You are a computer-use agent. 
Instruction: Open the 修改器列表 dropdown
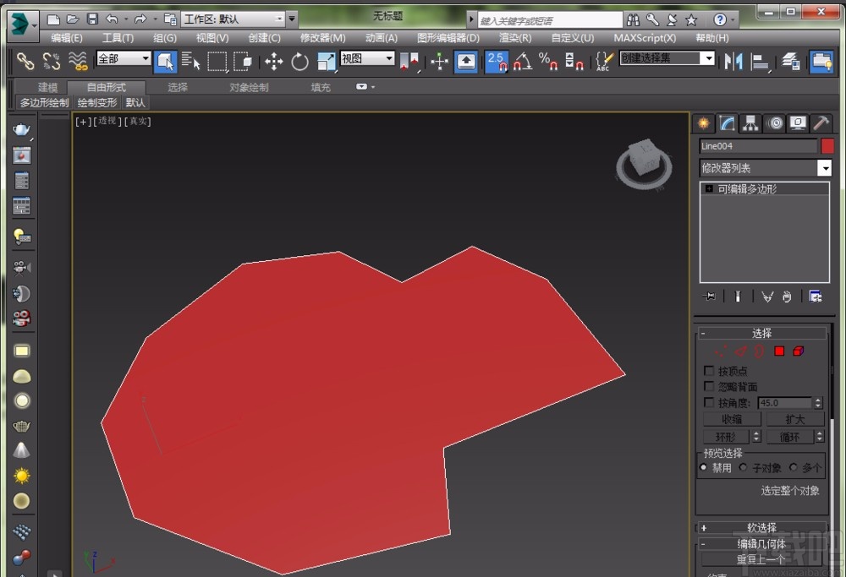click(825, 167)
